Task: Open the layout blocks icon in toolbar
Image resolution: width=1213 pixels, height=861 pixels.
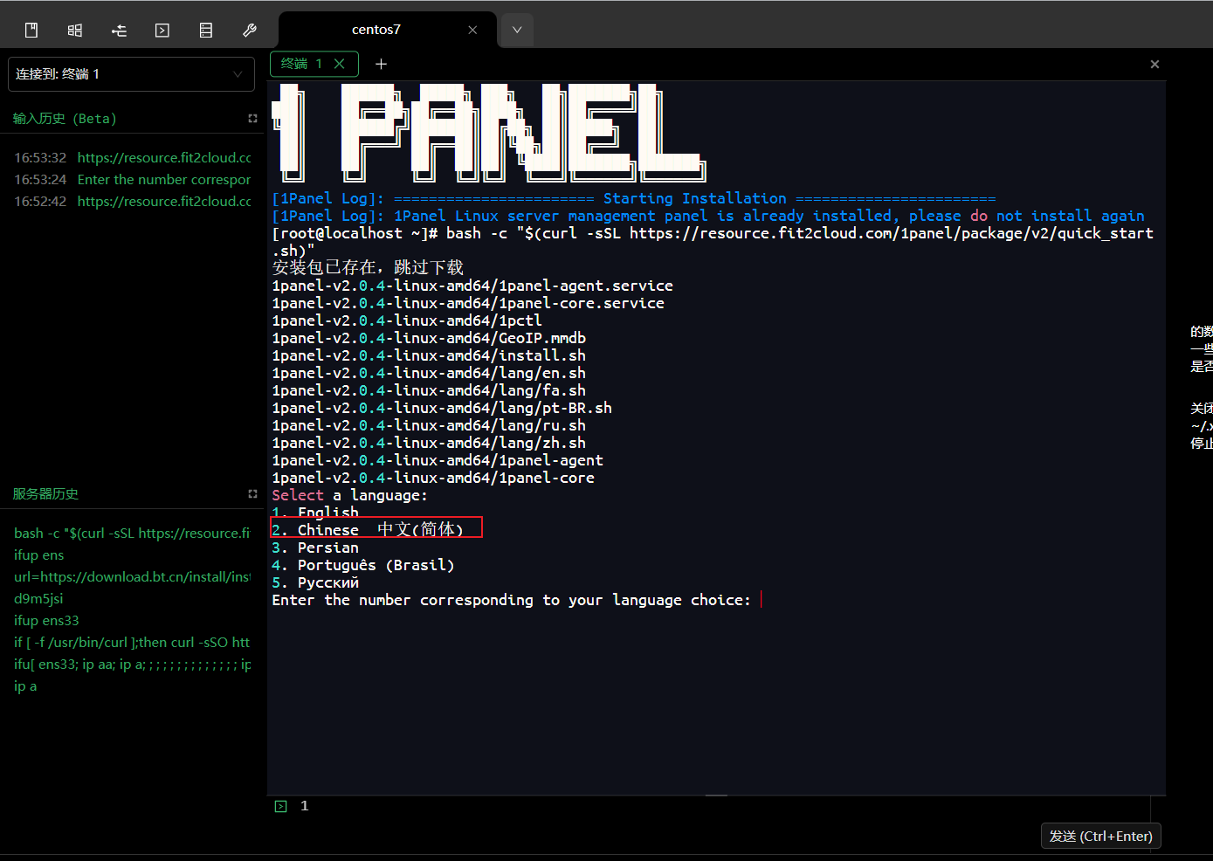Action: click(75, 31)
